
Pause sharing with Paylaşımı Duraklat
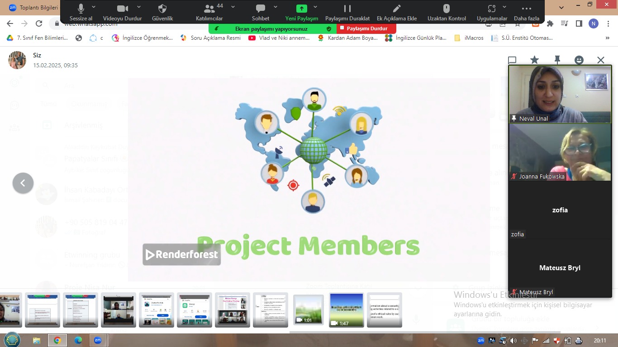(x=347, y=12)
